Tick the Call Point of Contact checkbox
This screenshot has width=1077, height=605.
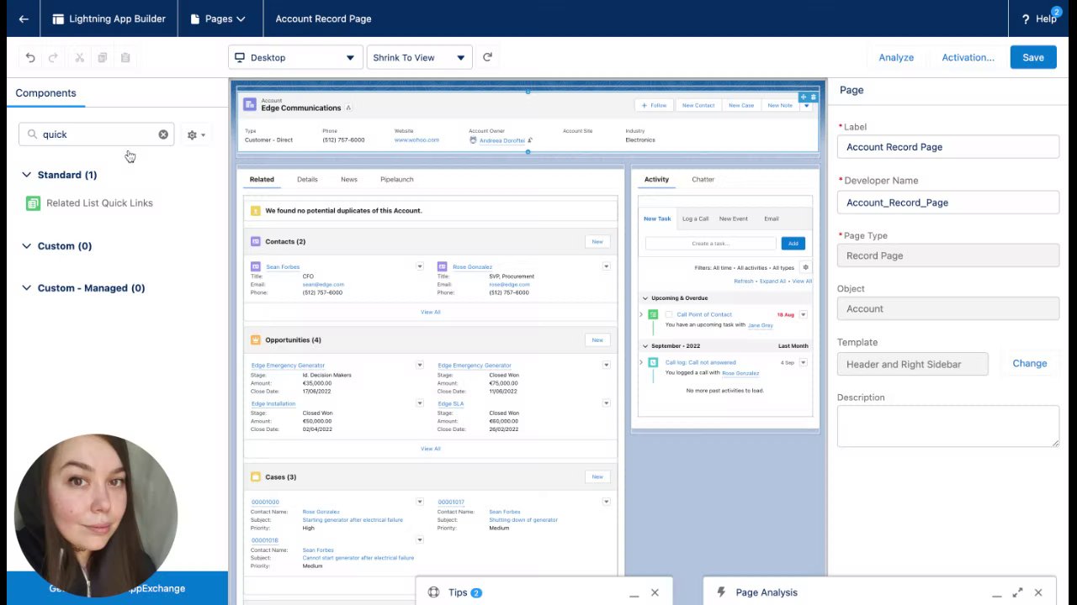669,314
